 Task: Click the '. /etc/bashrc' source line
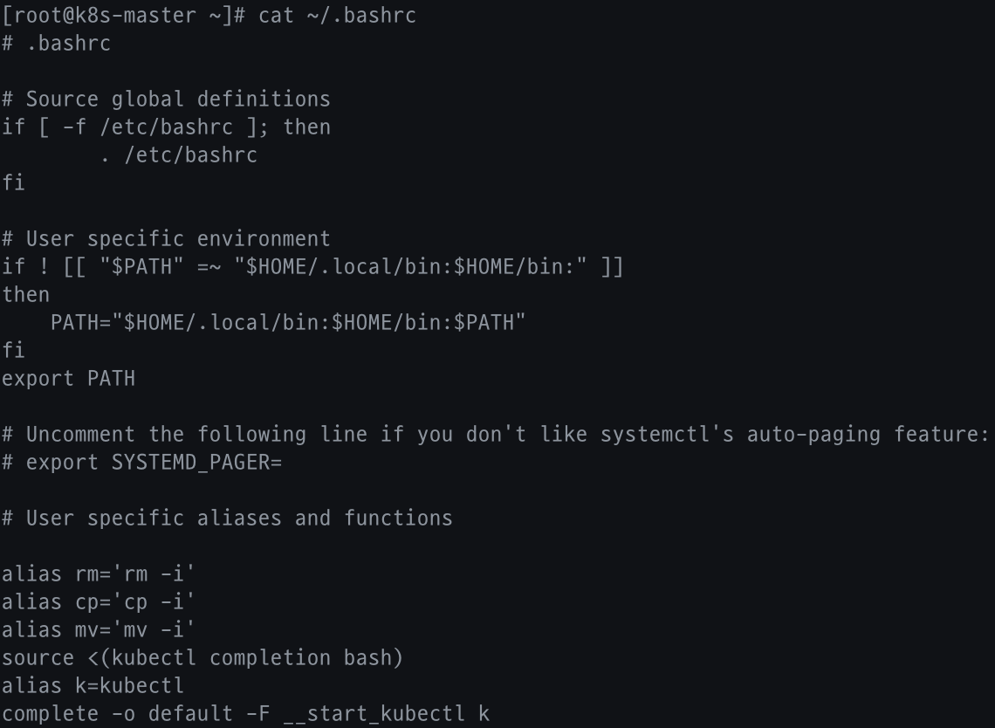178,155
